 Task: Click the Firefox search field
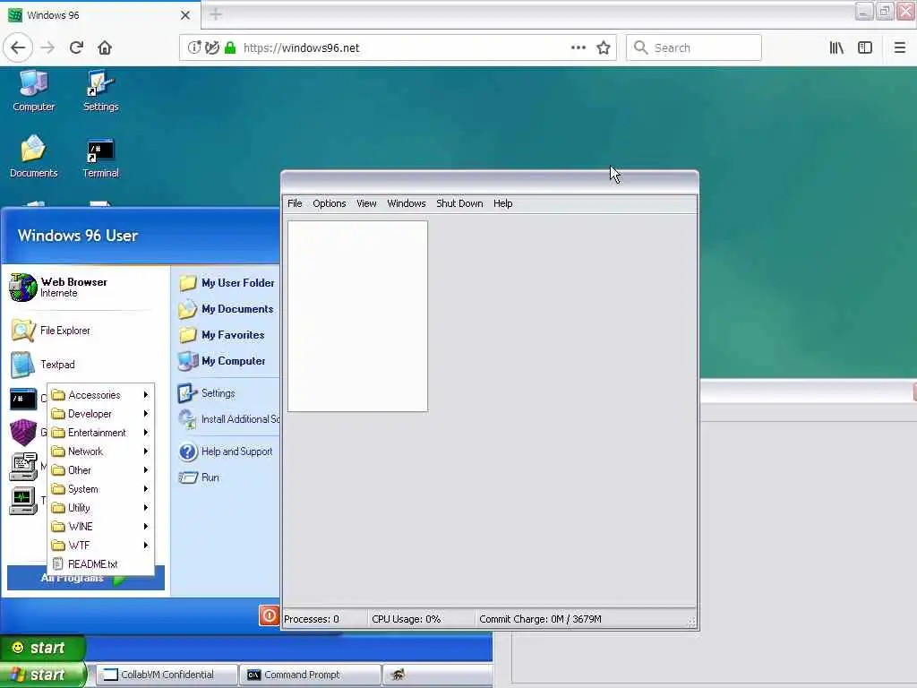(694, 47)
